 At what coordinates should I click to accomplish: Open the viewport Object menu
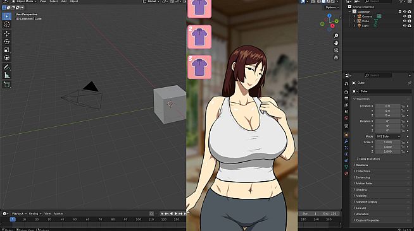point(73,1)
